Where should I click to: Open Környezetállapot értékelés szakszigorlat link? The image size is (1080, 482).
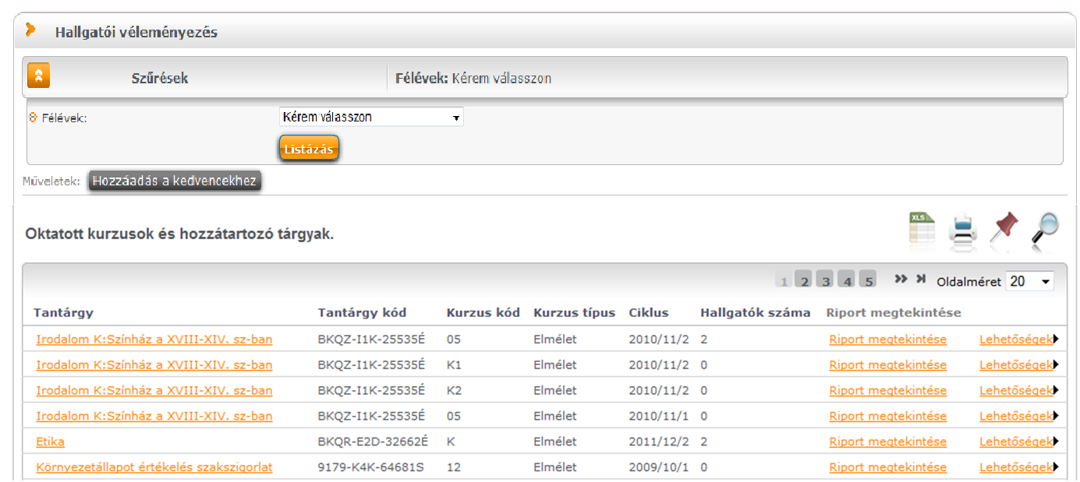pos(154,468)
